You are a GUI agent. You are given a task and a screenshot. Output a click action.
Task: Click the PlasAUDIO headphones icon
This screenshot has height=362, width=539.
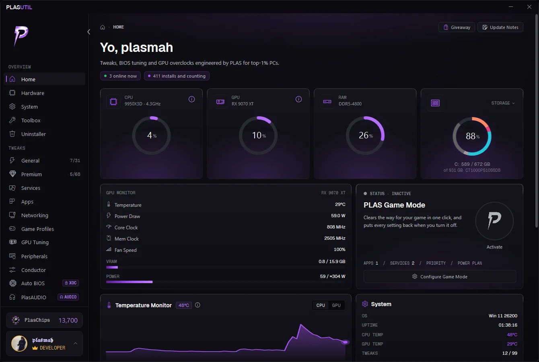click(x=12, y=297)
